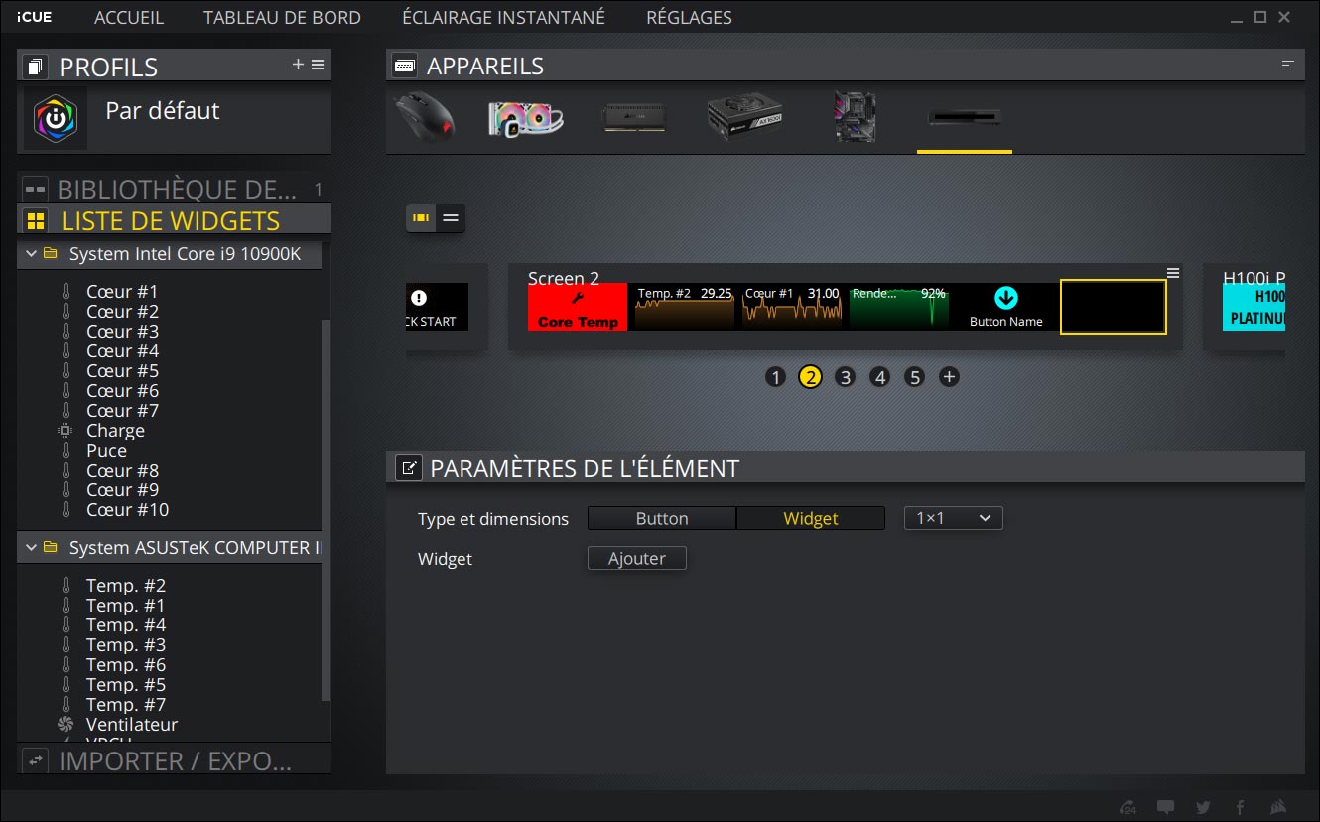
Task: Select the Temp. #2 graph widget tile
Action: [x=685, y=307]
